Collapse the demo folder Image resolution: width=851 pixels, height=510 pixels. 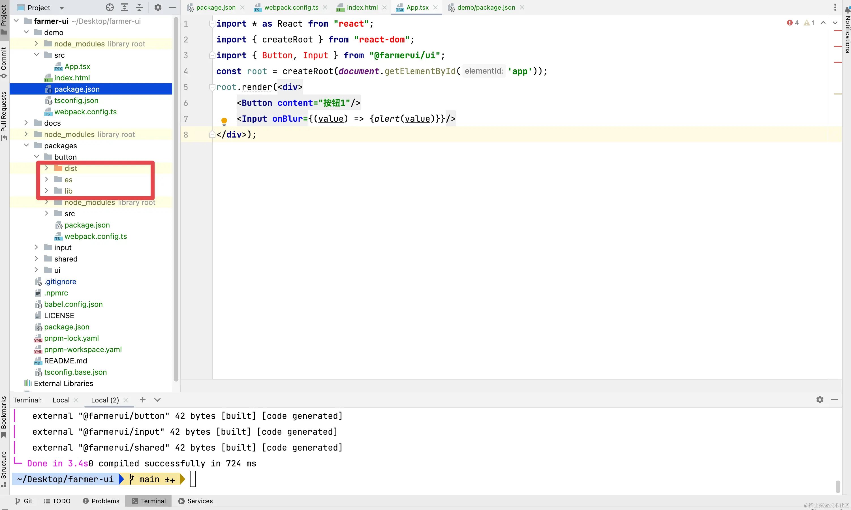click(x=26, y=32)
